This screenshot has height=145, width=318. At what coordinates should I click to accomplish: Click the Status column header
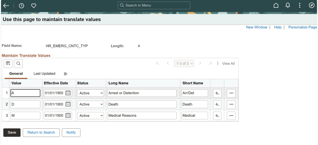pyautogui.click(x=83, y=83)
